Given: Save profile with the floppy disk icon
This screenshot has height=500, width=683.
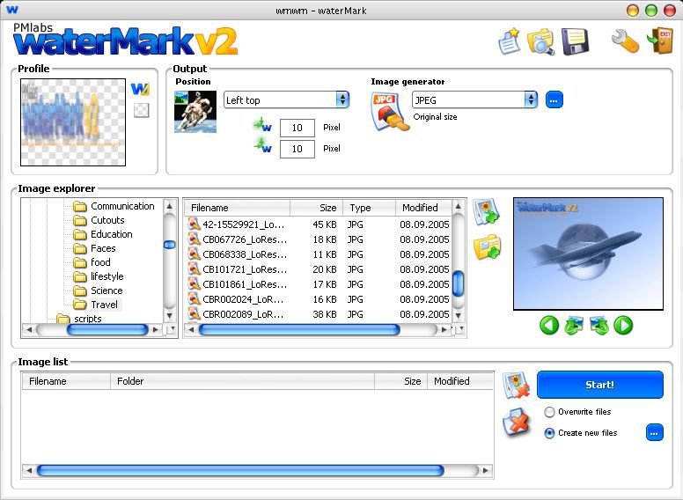Looking at the screenshot, I should [x=575, y=41].
